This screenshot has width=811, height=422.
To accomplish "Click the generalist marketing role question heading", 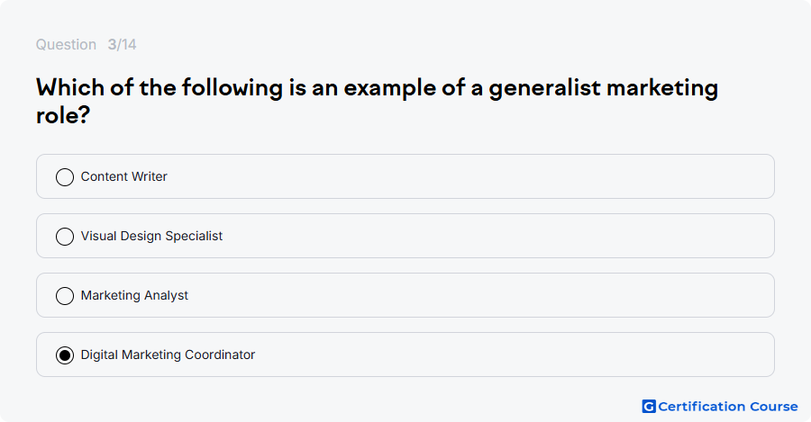I will (377, 102).
